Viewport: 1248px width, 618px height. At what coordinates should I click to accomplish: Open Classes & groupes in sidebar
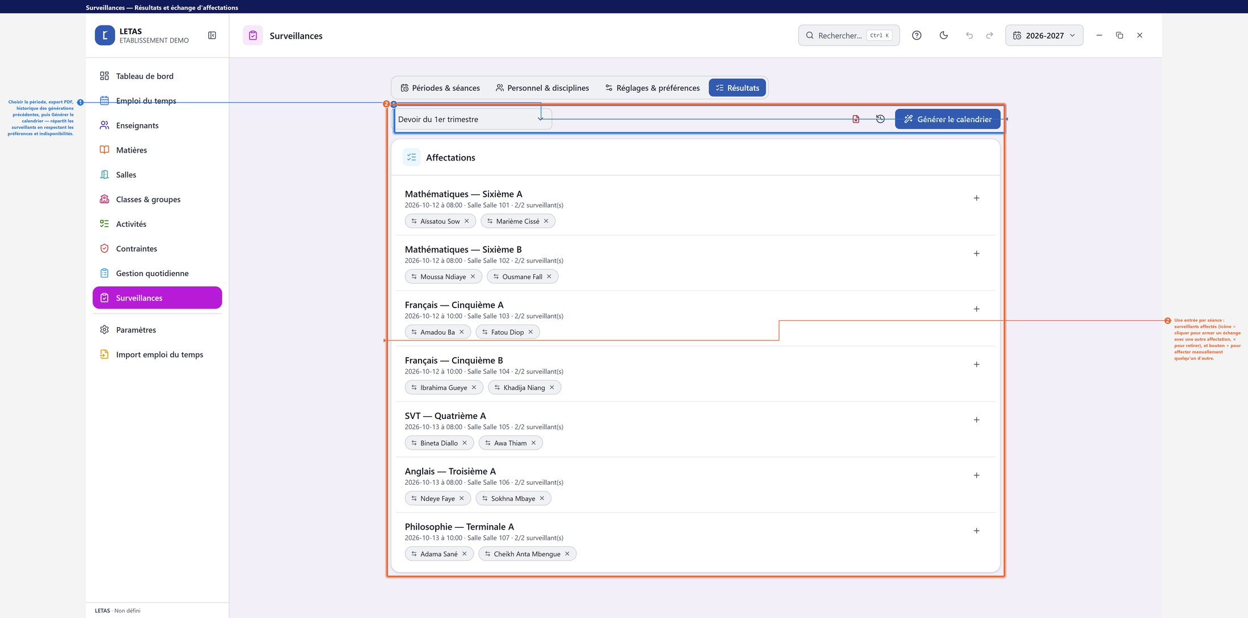[157, 200]
